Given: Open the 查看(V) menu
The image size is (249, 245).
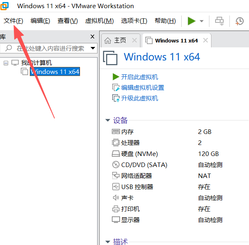Looking at the screenshot, I should 68,21.
